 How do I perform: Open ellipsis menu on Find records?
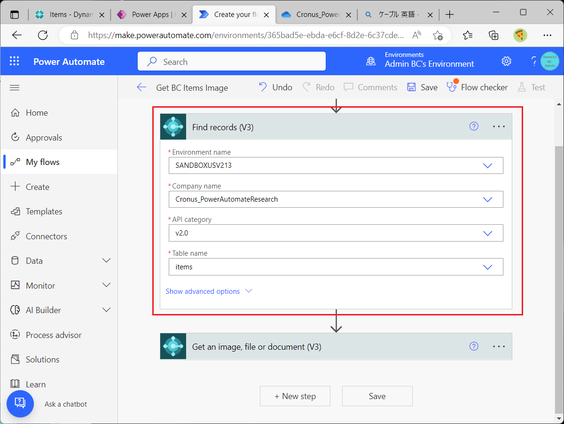click(499, 126)
